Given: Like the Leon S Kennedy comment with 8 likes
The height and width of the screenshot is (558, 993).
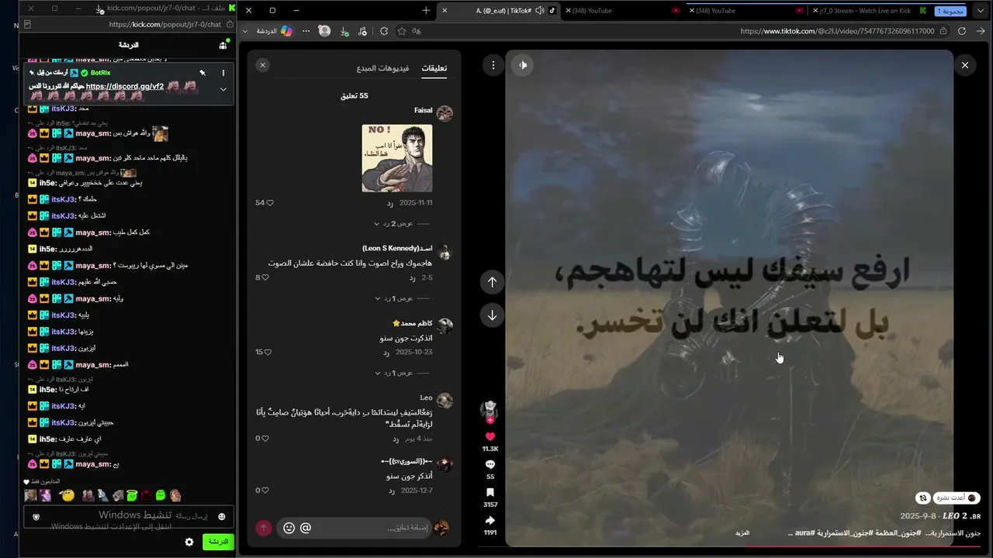Looking at the screenshot, I should click(x=265, y=277).
